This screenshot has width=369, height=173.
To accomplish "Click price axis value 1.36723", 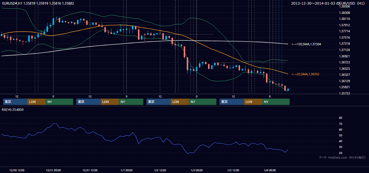I will point(344,62).
